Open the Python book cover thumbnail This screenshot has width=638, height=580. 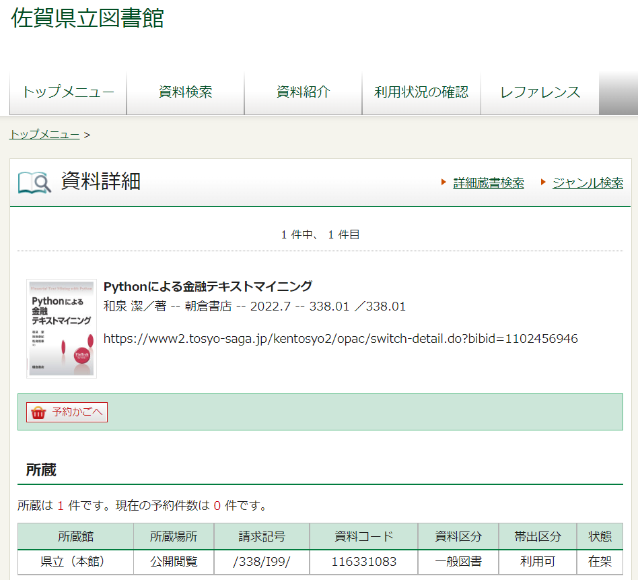click(x=61, y=329)
